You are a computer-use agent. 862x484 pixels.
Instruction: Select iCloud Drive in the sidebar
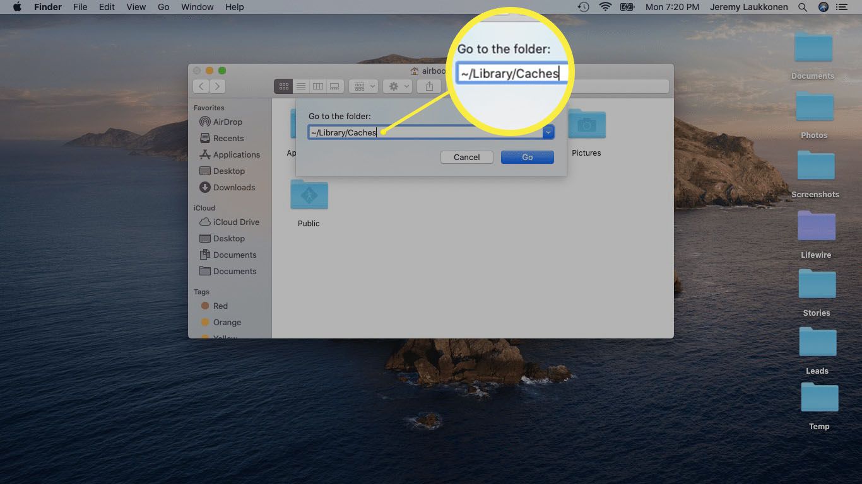[x=235, y=222]
